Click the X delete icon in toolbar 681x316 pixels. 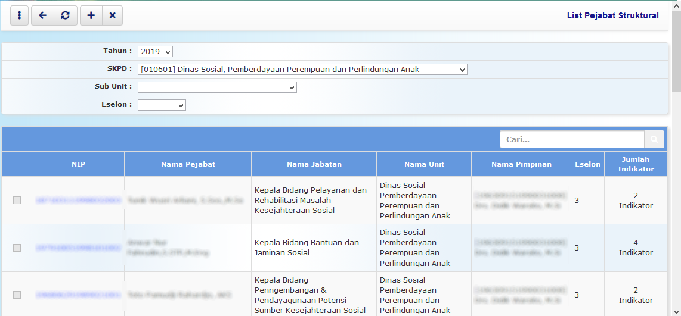(113, 16)
